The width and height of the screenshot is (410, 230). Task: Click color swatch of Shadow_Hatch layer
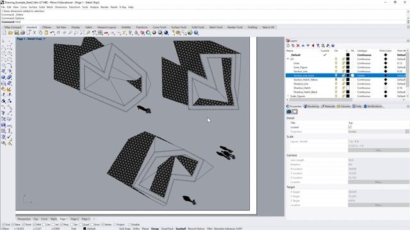348,88
